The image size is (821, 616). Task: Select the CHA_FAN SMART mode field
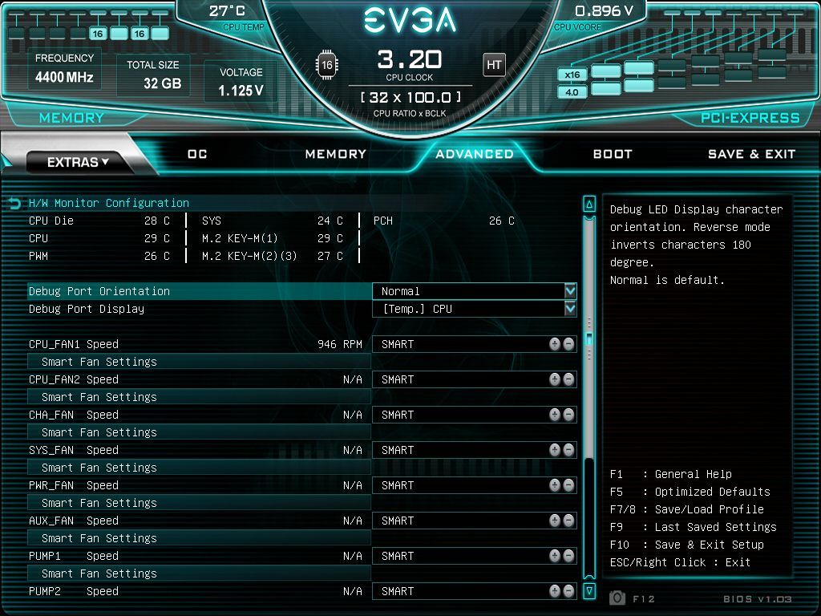[x=475, y=415]
